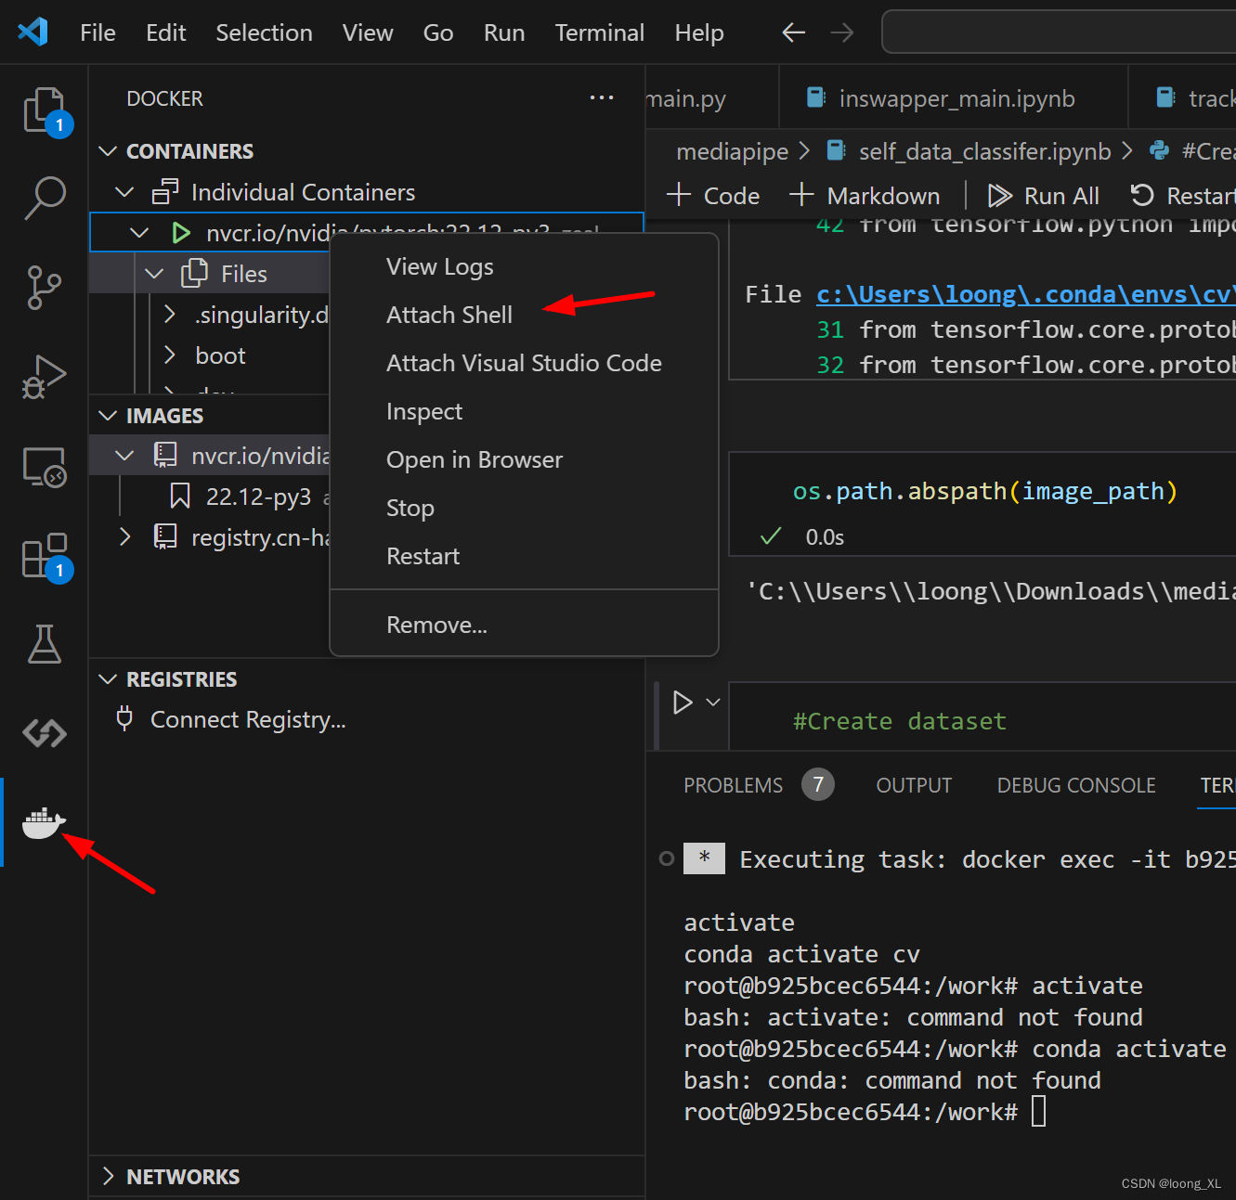Click the VS Code logo icon

(33, 32)
